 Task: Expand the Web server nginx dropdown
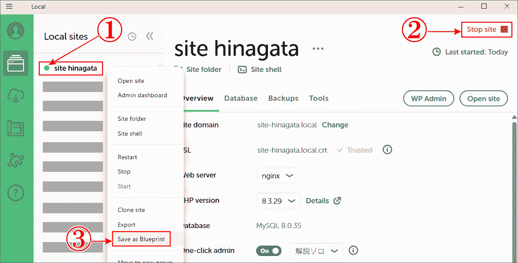click(277, 176)
